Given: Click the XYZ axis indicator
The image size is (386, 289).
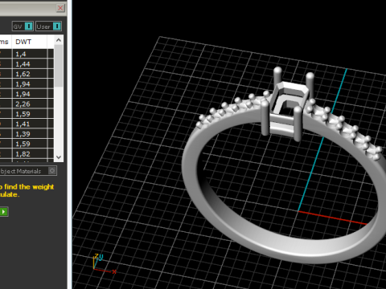Looking at the screenshot, I should point(105,264).
